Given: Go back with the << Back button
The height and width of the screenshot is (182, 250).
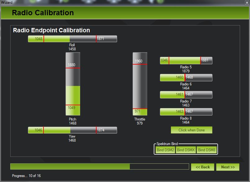Looking at the screenshot, I should tap(203, 167).
